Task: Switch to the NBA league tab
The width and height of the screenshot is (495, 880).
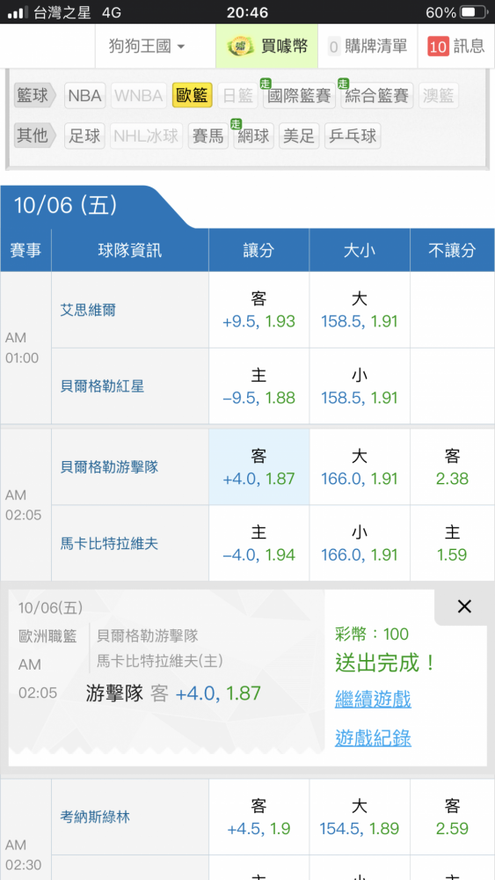Action: click(84, 95)
